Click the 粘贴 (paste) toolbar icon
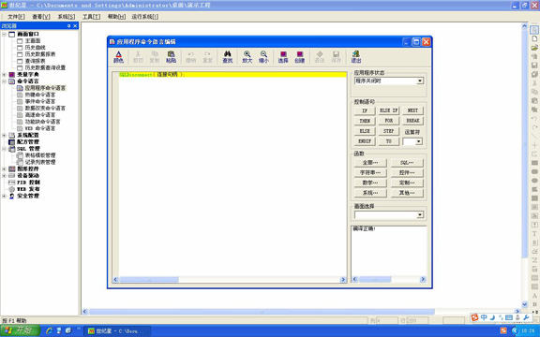Image resolution: width=540 pixels, height=337 pixels. click(172, 57)
